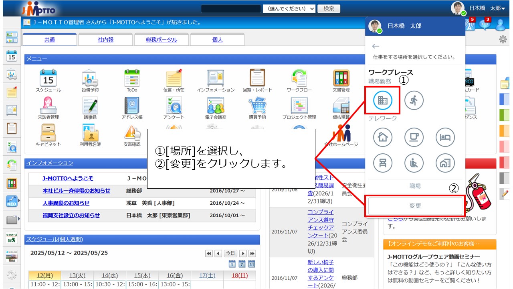This screenshot has height=289, width=513.
Task: Open the 選んでください search category dropdown
Action: 289,8
